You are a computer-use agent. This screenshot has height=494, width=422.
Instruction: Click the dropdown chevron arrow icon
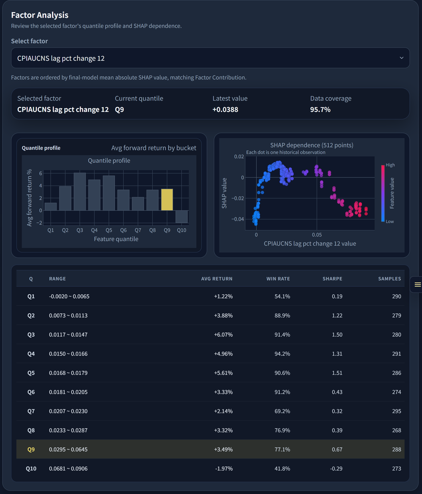coord(402,58)
